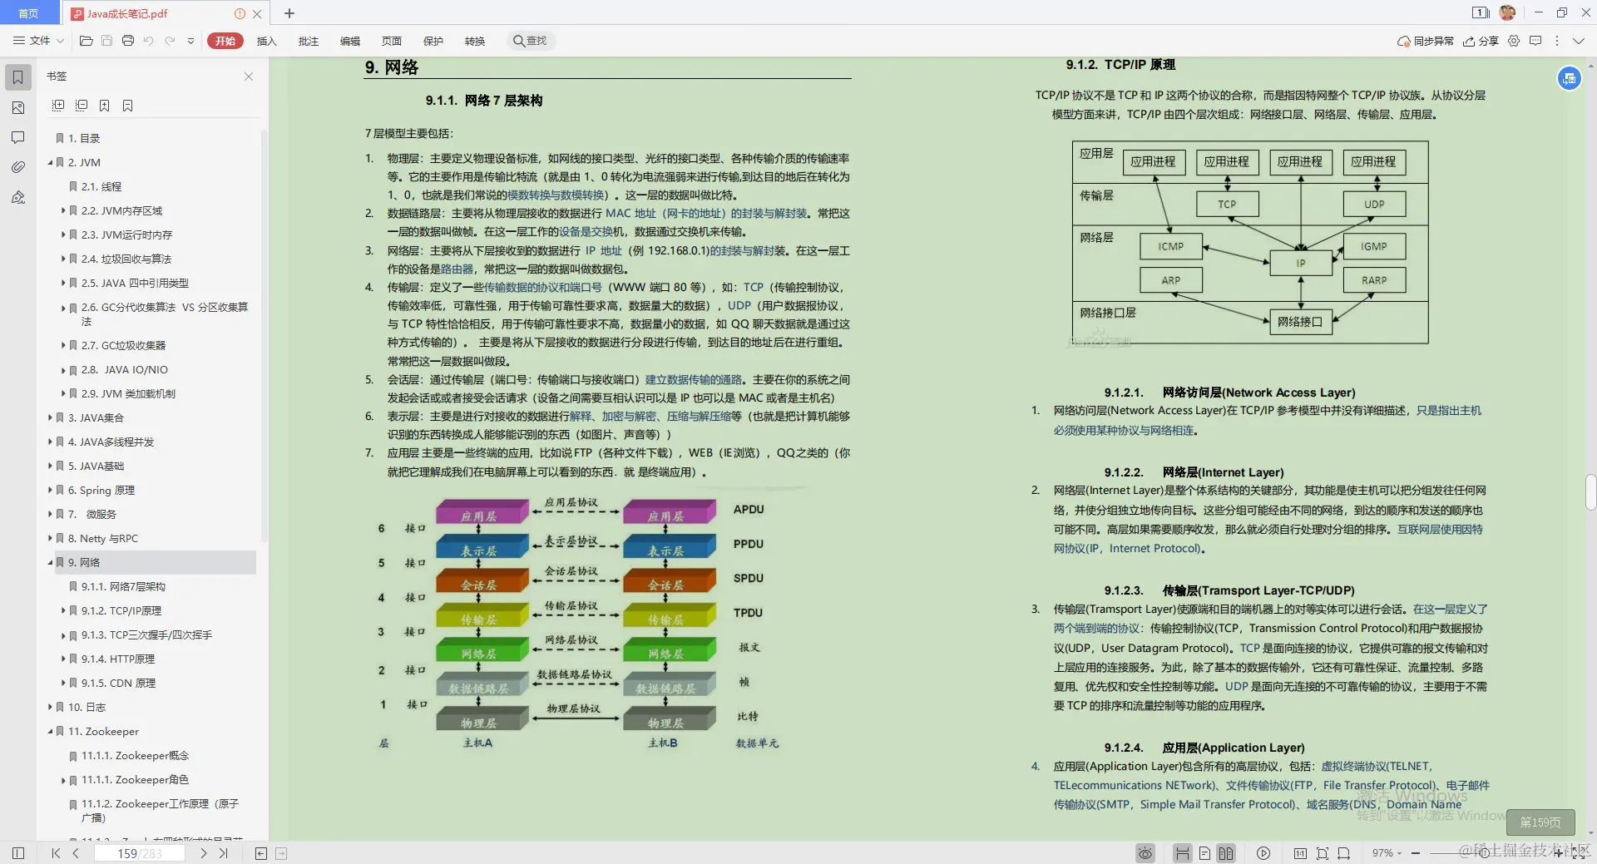Print the document via the printer icon
Viewport: 1597px width, 864px height.
tap(127, 40)
